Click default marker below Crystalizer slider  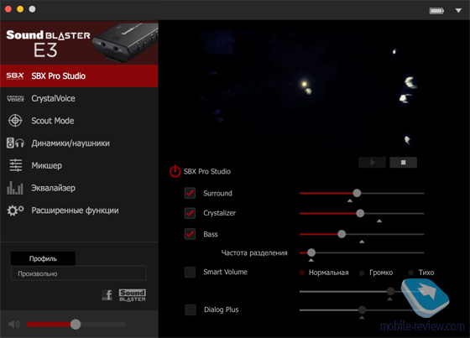379,221
